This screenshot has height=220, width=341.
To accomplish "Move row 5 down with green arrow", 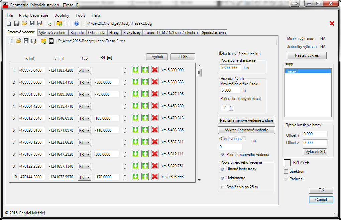I will click(x=135, y=118).
